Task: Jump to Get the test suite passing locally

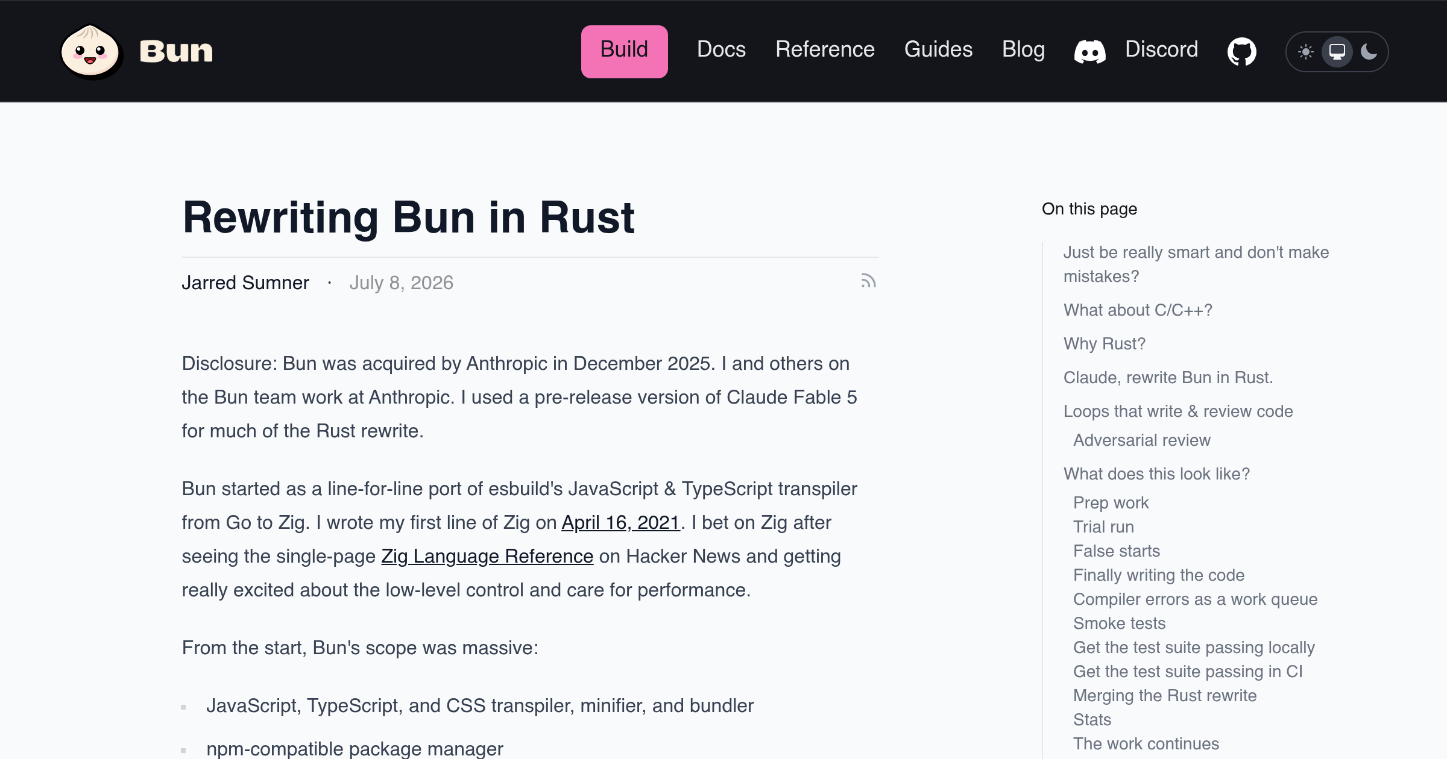Action: (1194, 647)
